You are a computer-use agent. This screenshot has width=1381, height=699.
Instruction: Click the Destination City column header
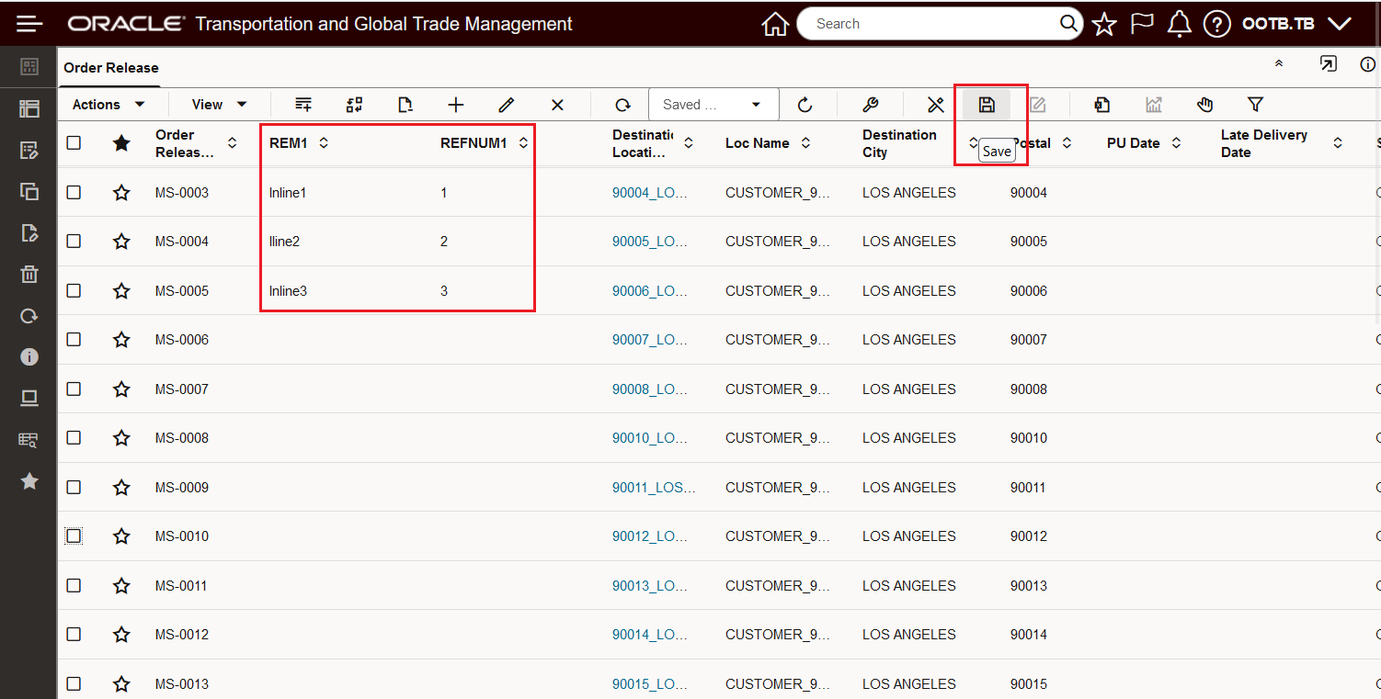point(899,143)
